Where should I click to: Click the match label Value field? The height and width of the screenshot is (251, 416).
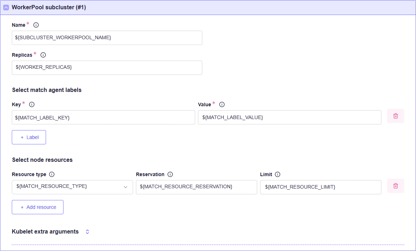pyautogui.click(x=289, y=117)
